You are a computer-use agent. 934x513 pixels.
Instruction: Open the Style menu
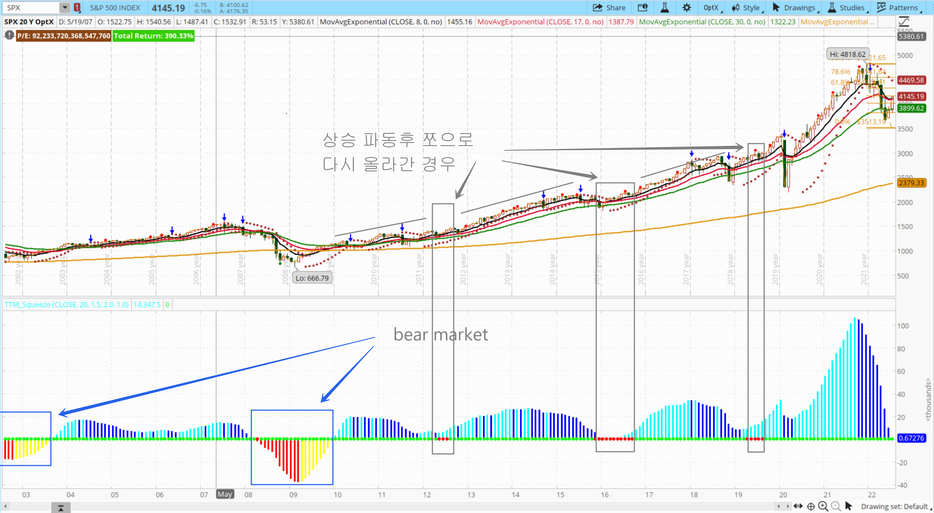747,7
